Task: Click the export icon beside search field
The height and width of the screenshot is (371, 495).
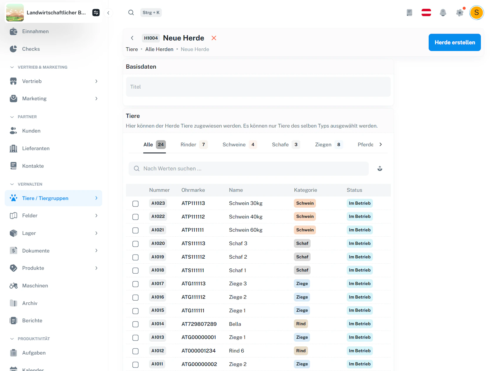Action: (x=380, y=169)
